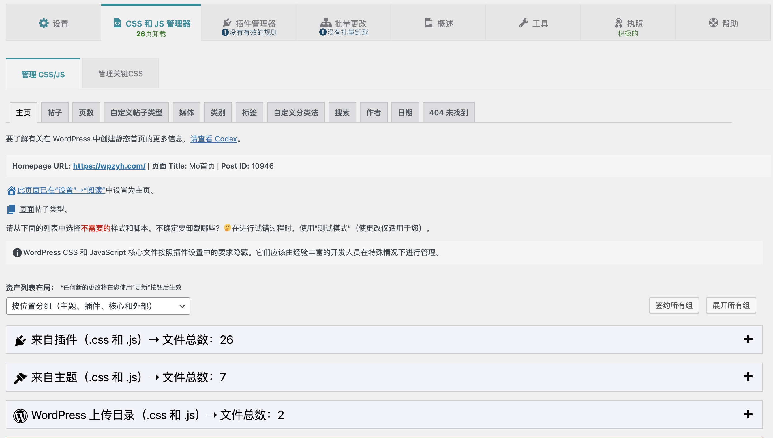Open the 资产列表布局 dropdown
Viewport: 773px width, 438px height.
pyautogui.click(x=98, y=306)
